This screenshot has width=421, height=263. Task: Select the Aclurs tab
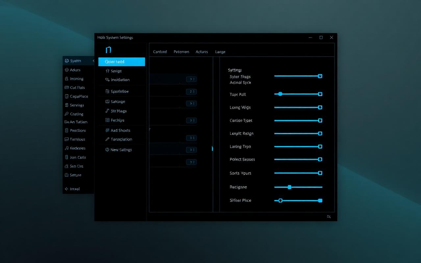point(202,52)
